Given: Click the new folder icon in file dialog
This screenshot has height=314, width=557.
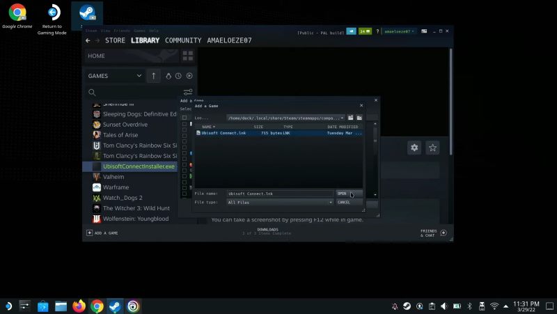Looking at the screenshot, I should point(359,118).
